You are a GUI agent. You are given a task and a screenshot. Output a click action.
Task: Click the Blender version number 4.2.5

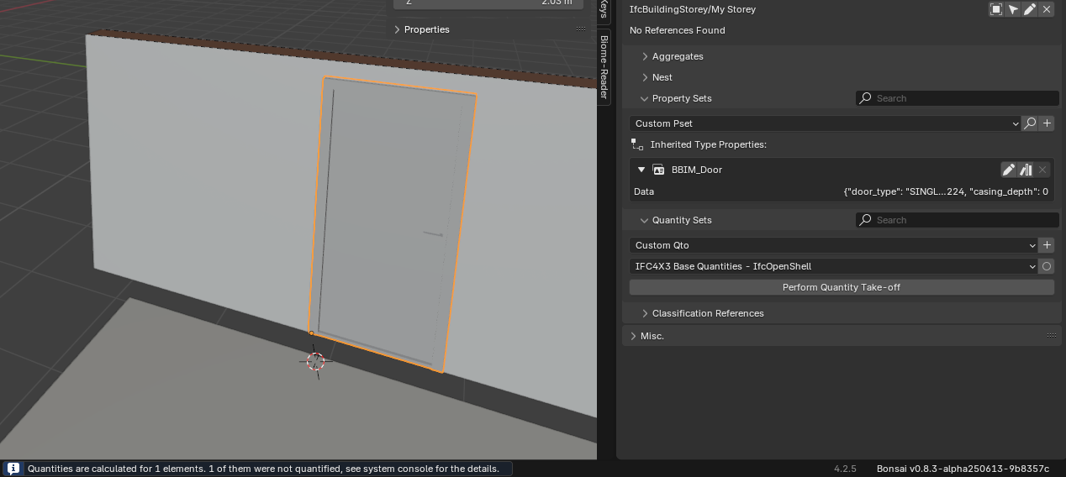point(845,469)
